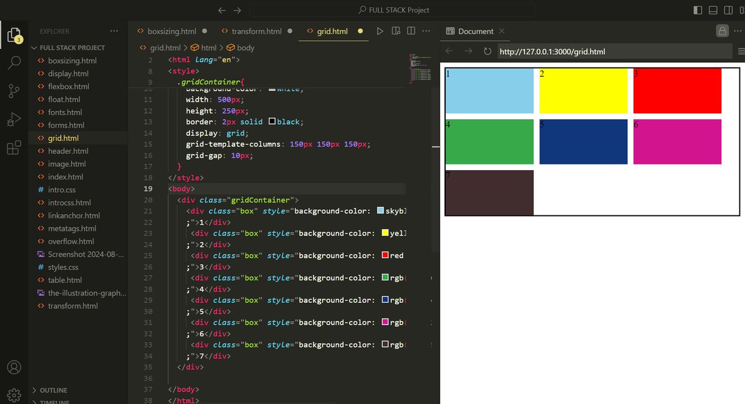Open editor more actions ellipsis

pos(426,31)
